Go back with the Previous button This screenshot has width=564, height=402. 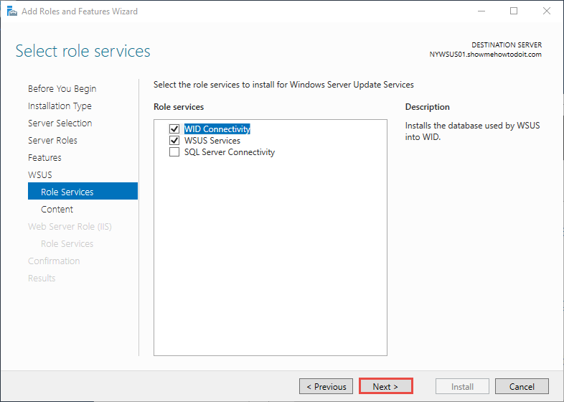pos(326,386)
